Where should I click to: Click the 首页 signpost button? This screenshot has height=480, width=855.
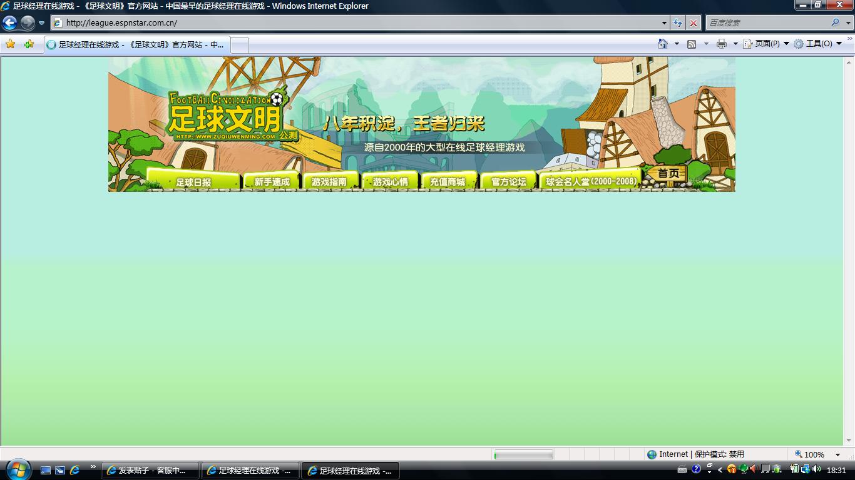pos(668,174)
